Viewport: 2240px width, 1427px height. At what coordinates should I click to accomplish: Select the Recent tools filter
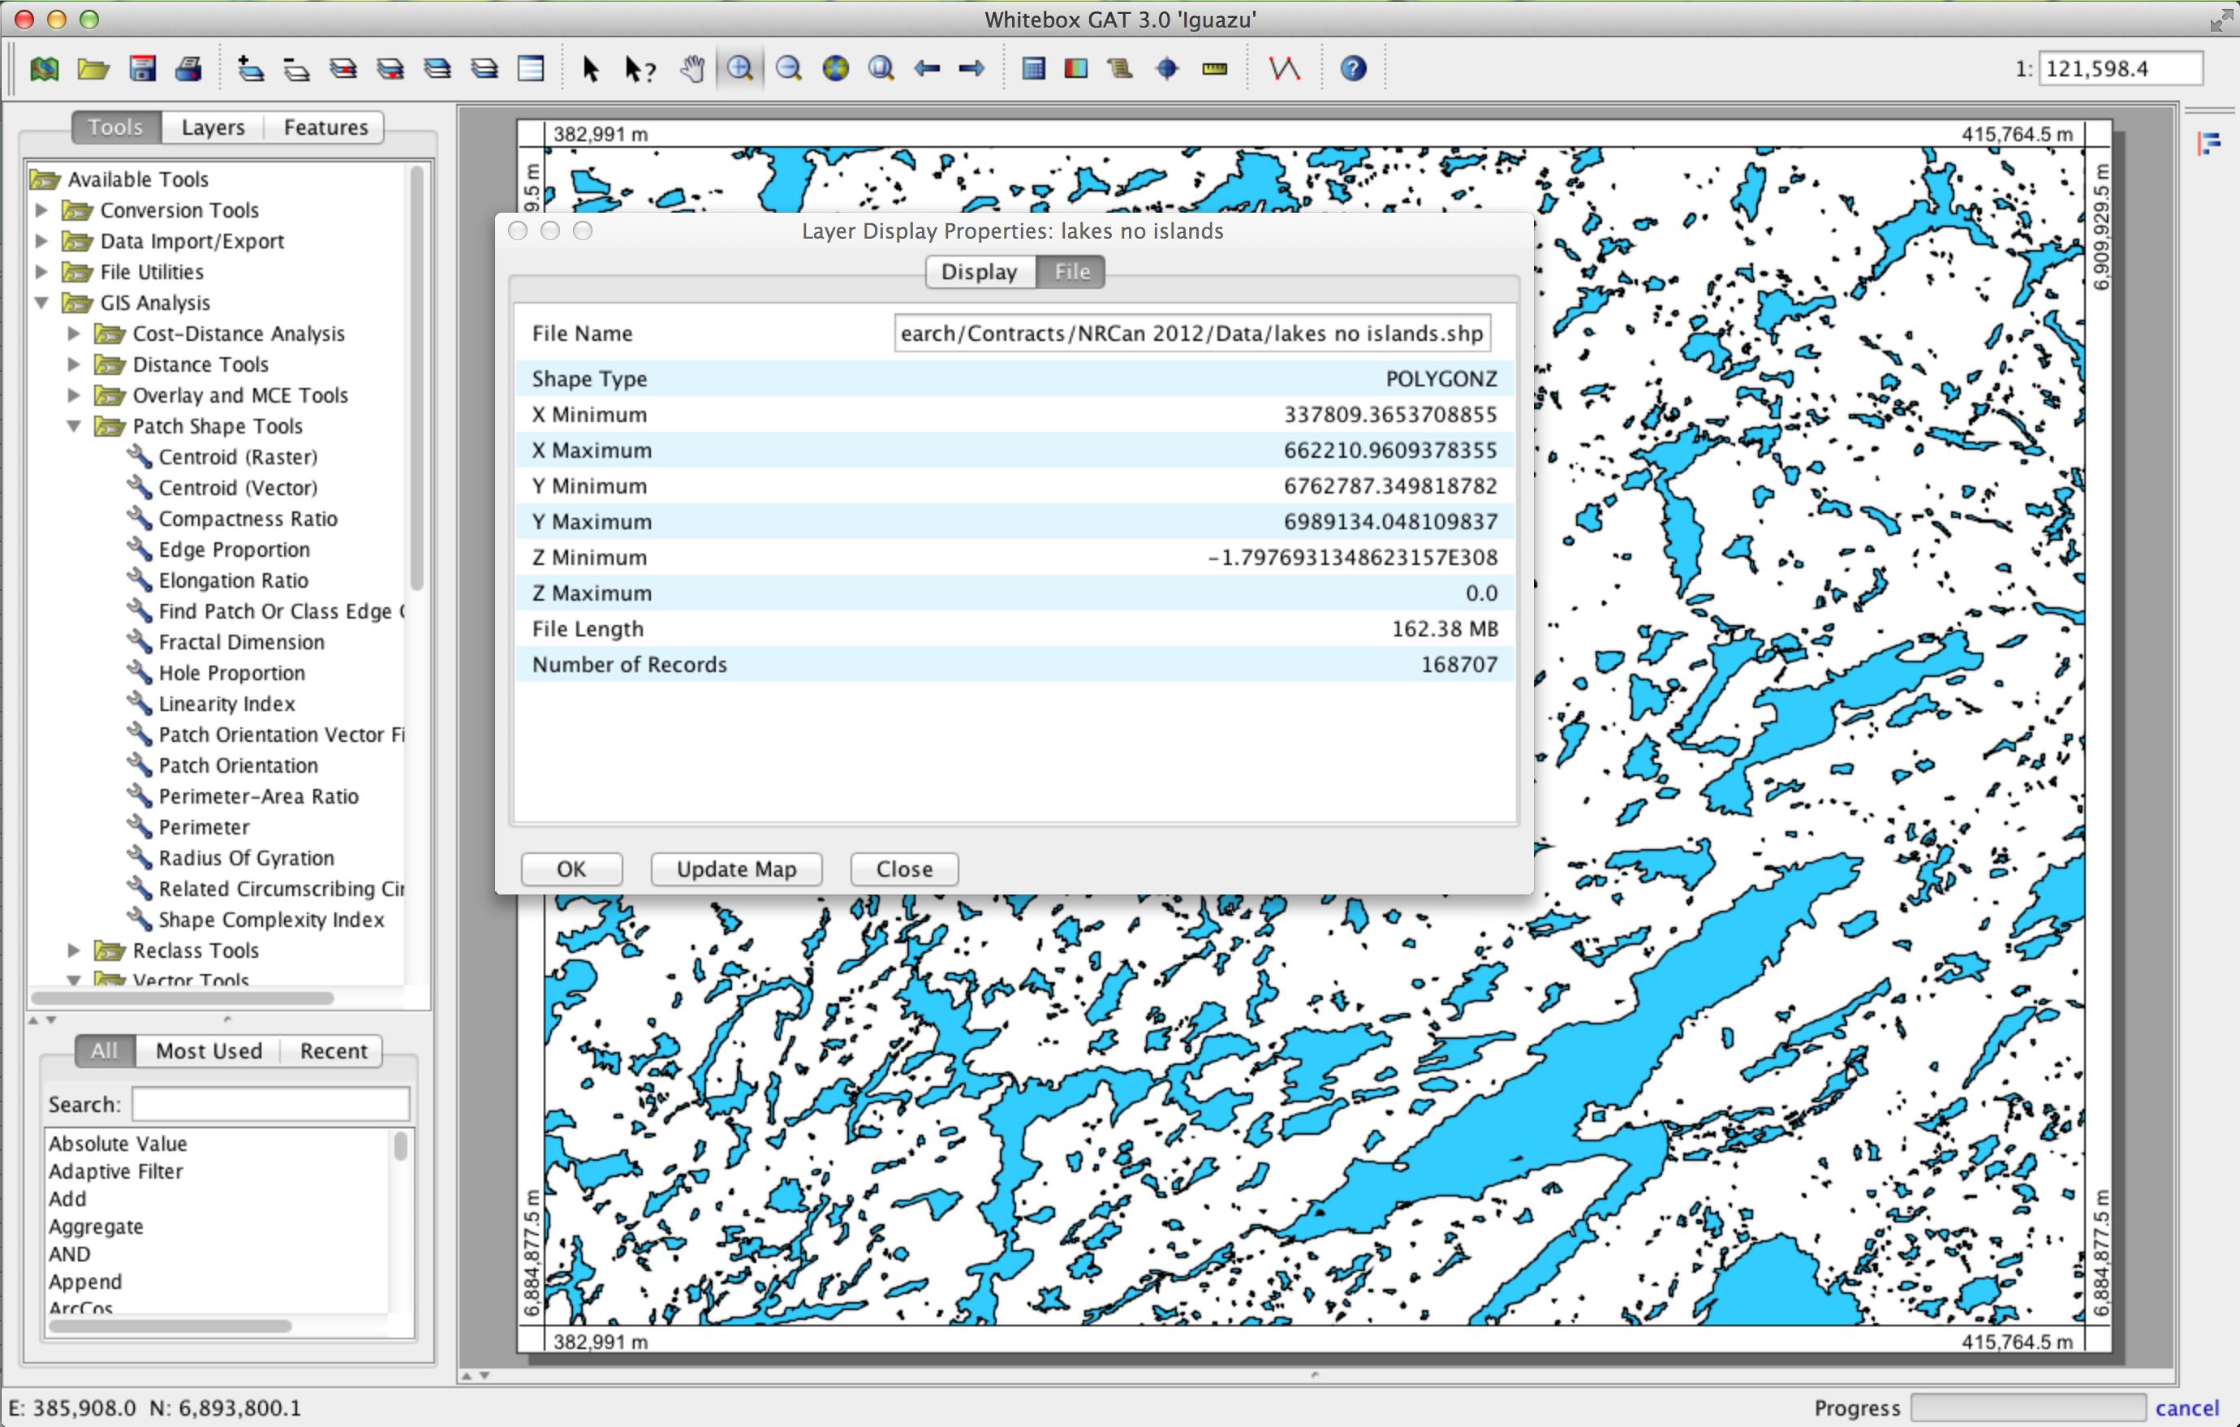(x=332, y=1051)
